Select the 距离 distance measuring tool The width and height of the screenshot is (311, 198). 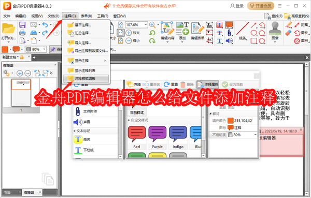point(302,25)
